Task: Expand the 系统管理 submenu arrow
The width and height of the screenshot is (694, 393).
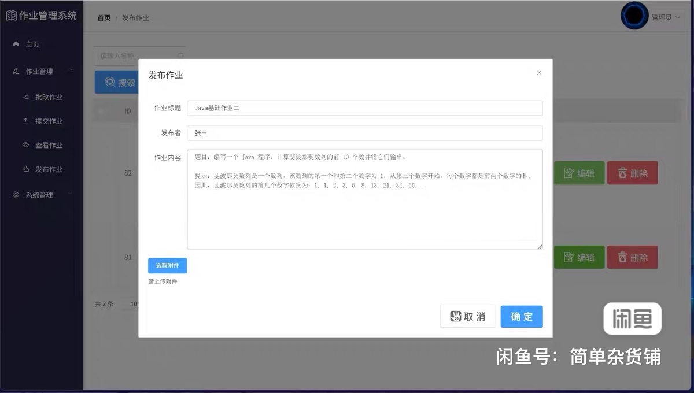Action: click(x=70, y=194)
